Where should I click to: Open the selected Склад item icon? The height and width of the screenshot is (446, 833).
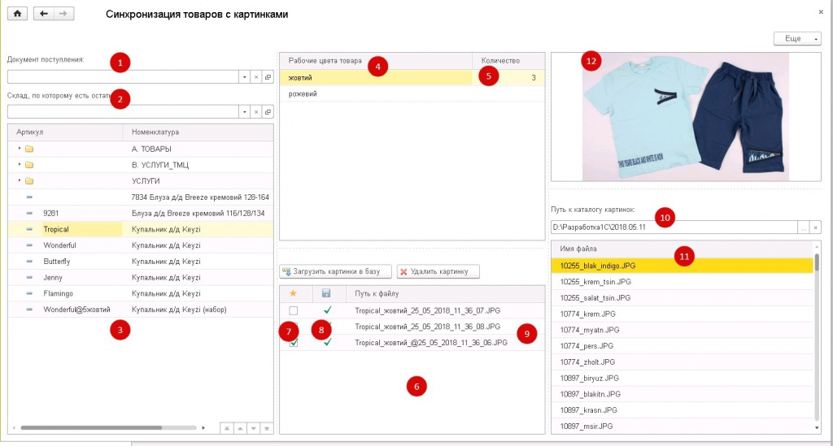coord(268,112)
